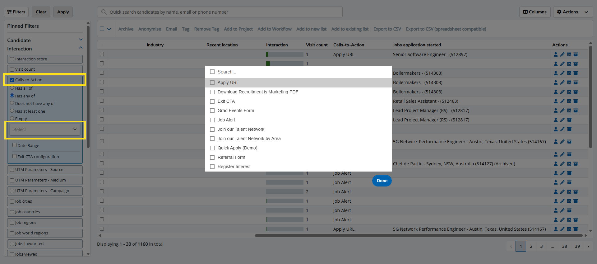Click the filter panel's vertical scrollbar
597x264 pixels.
pos(88,87)
